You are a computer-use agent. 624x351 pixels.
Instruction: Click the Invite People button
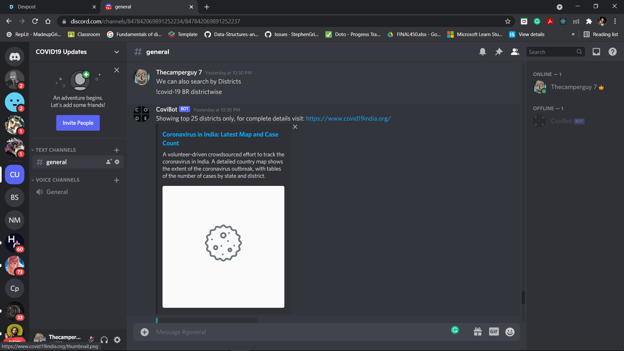(78, 123)
